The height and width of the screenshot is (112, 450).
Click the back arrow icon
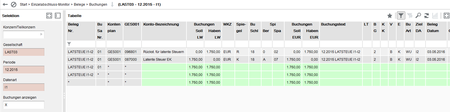5,5
